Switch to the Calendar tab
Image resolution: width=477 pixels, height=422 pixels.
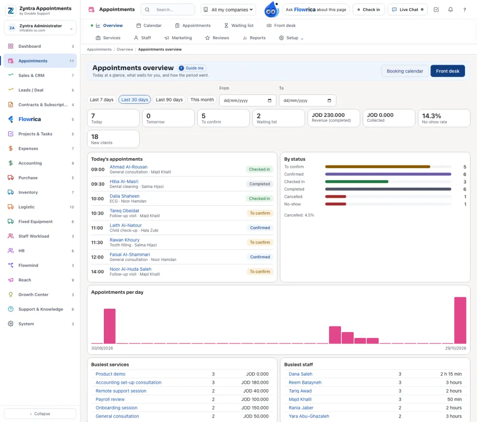tap(149, 25)
